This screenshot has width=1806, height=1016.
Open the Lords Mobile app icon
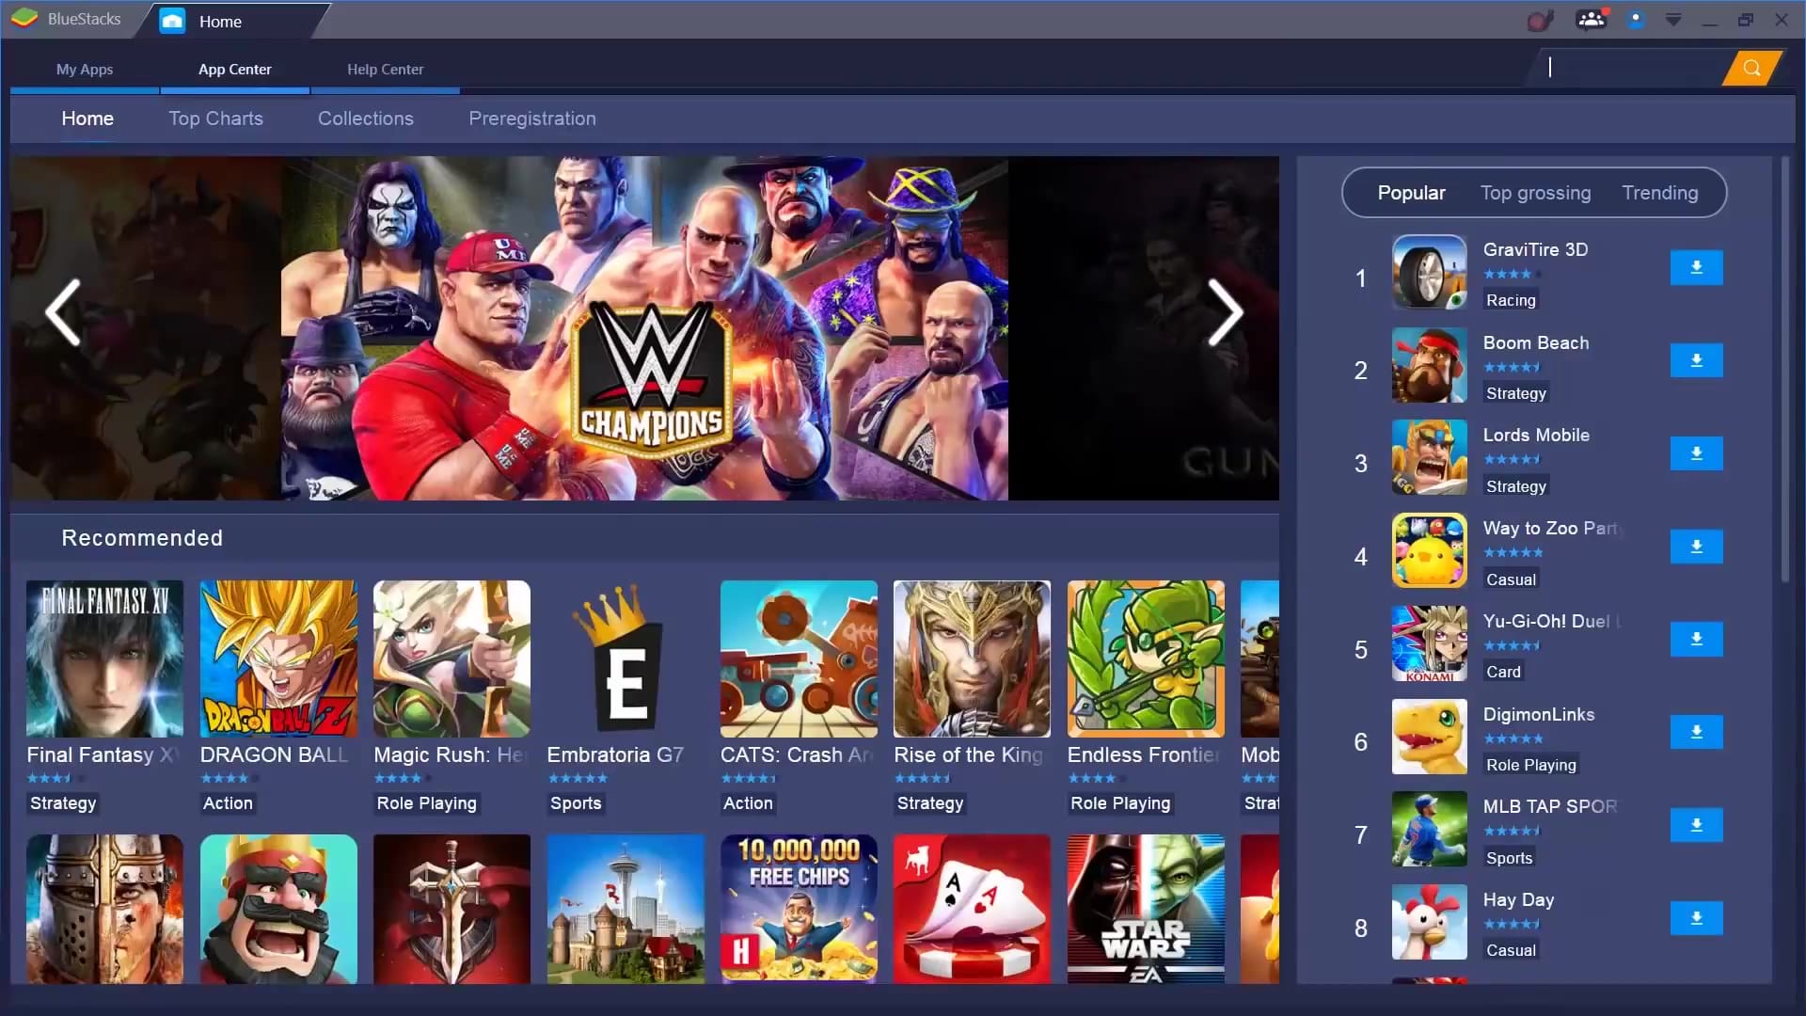pos(1429,457)
